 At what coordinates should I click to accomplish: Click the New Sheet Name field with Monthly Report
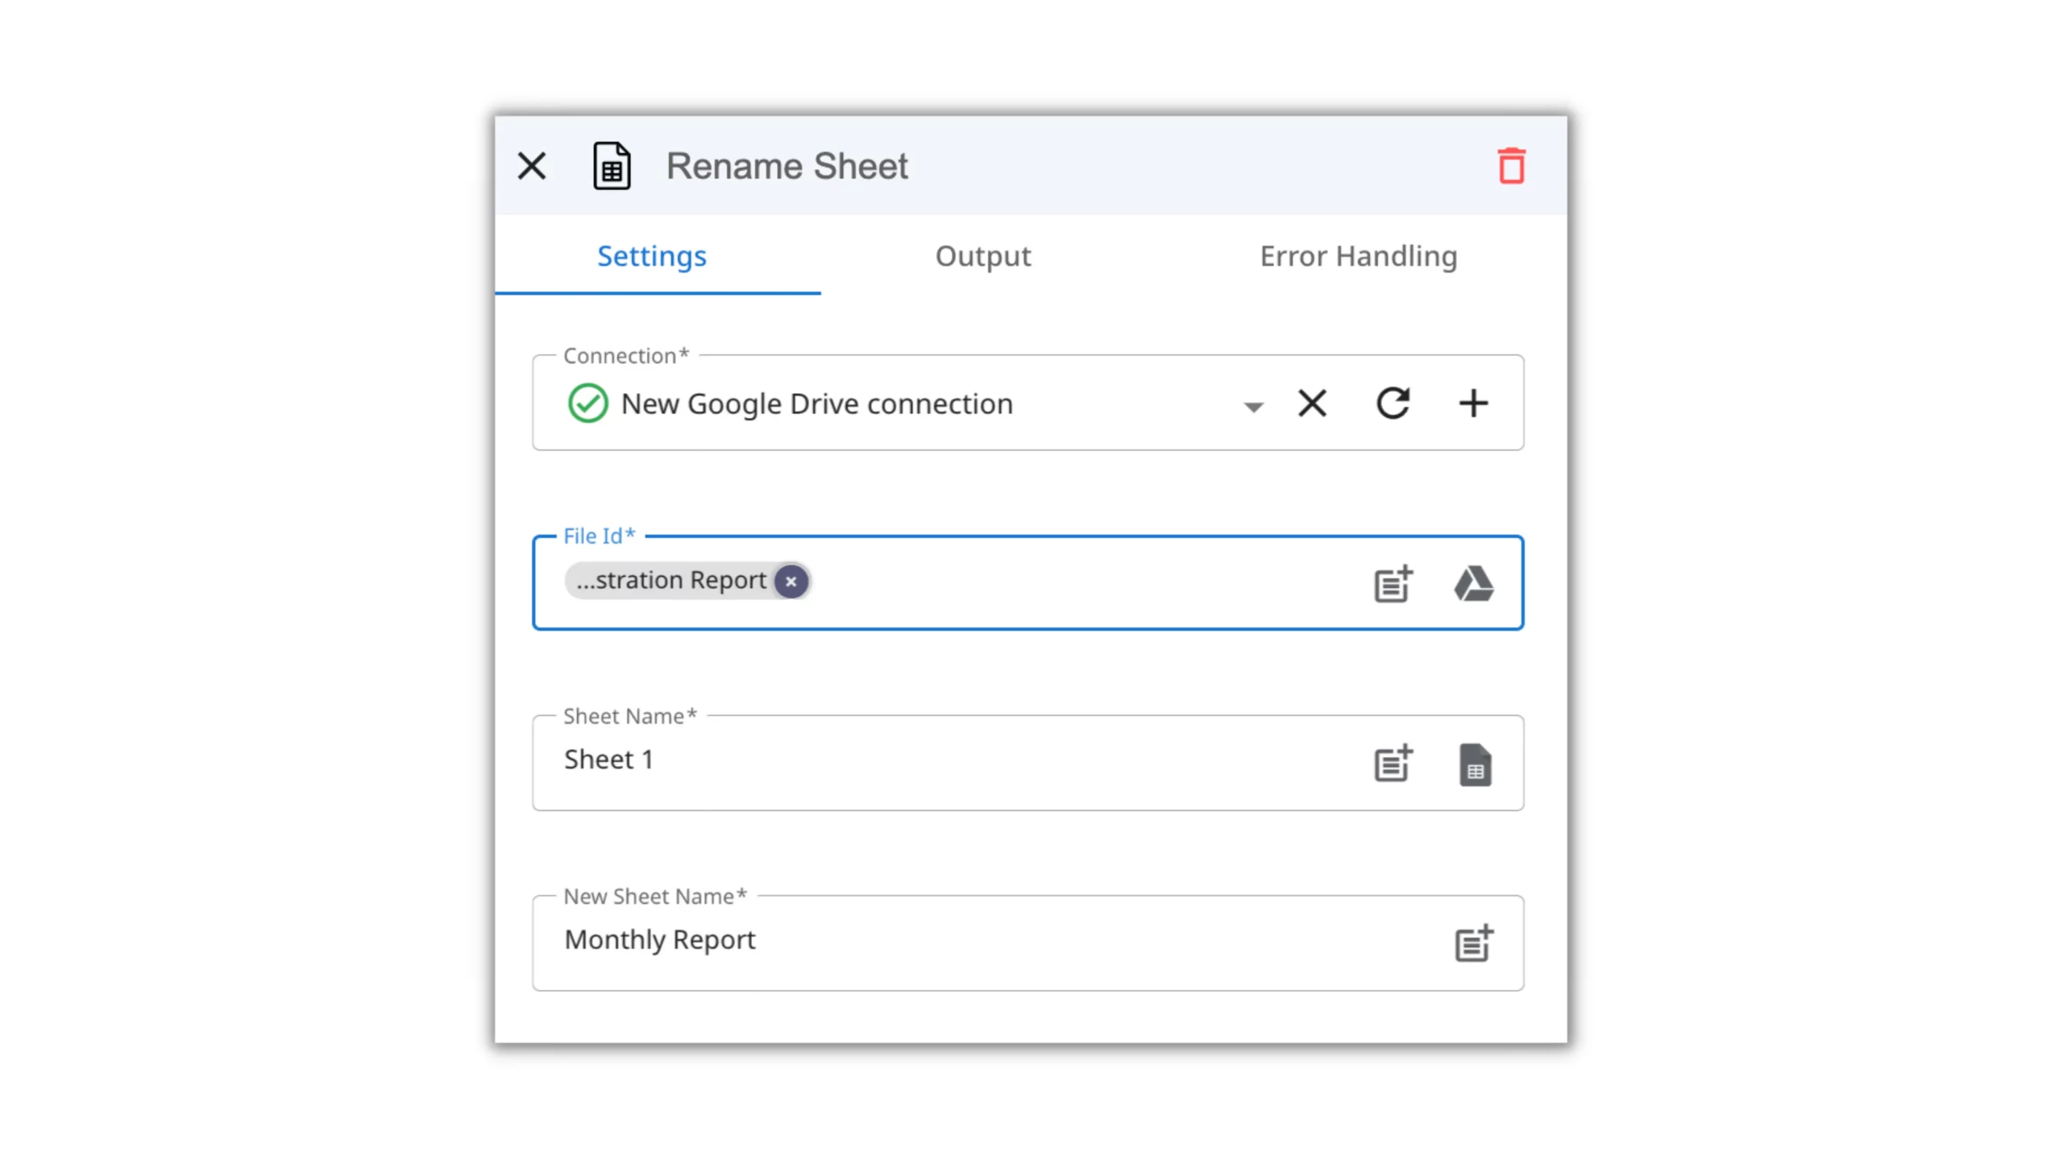coord(967,940)
